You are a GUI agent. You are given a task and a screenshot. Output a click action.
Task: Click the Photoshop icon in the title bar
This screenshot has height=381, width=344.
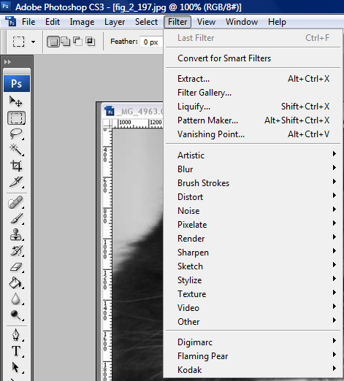click(x=5, y=7)
